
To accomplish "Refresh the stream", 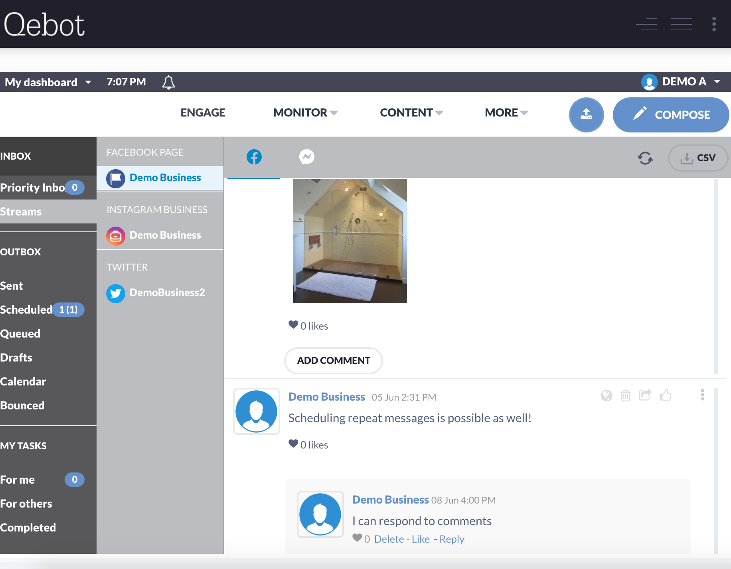I will pos(645,158).
